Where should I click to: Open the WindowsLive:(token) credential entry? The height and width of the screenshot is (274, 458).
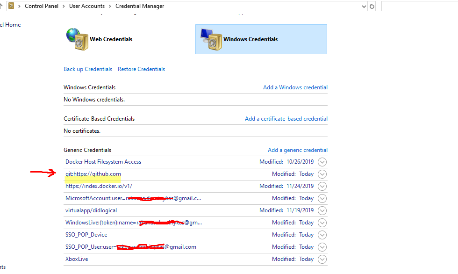134,223
